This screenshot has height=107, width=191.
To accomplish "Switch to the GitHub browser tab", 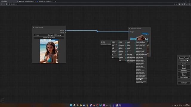I will pyautogui.click(x=27, y=1).
